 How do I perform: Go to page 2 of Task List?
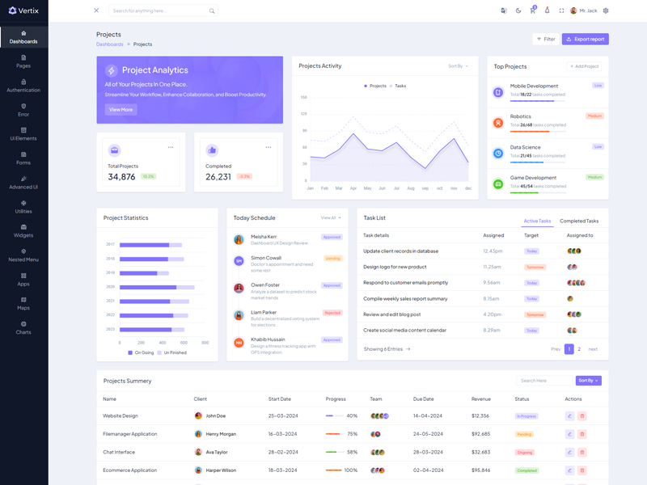pos(579,349)
